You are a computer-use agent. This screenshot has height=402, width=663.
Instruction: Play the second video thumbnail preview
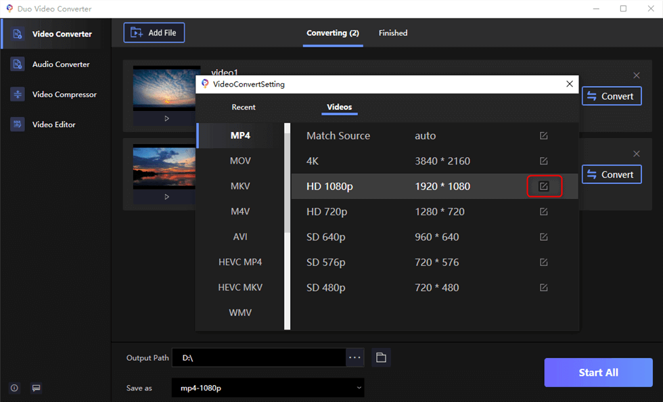click(x=166, y=197)
